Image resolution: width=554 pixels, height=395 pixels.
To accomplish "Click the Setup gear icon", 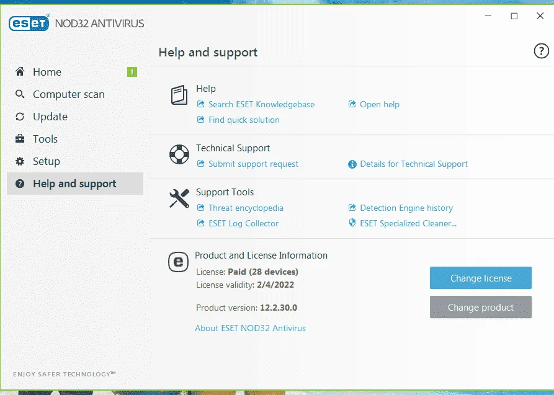I will click(x=20, y=161).
